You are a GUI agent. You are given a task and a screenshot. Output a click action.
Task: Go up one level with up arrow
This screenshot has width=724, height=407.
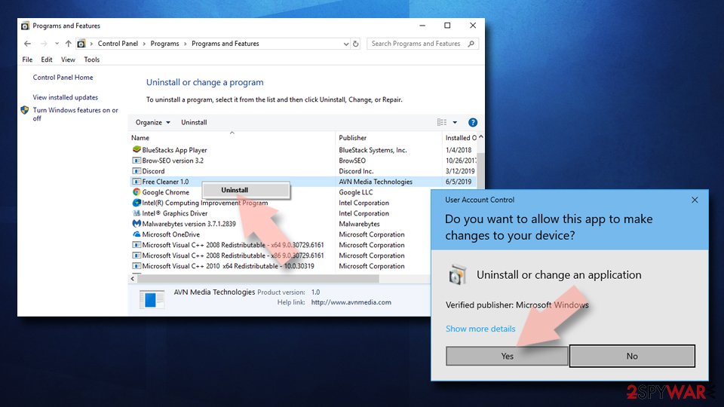pos(69,44)
